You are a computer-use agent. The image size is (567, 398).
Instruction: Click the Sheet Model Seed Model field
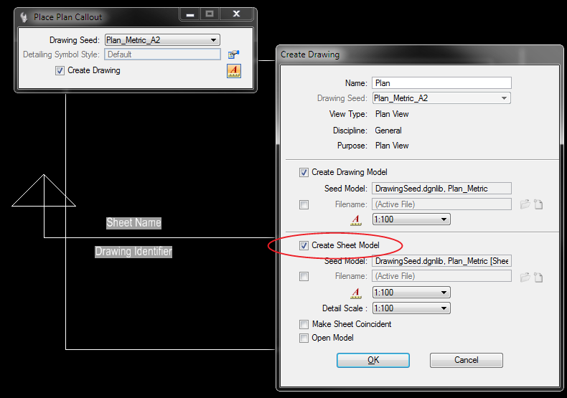point(441,261)
